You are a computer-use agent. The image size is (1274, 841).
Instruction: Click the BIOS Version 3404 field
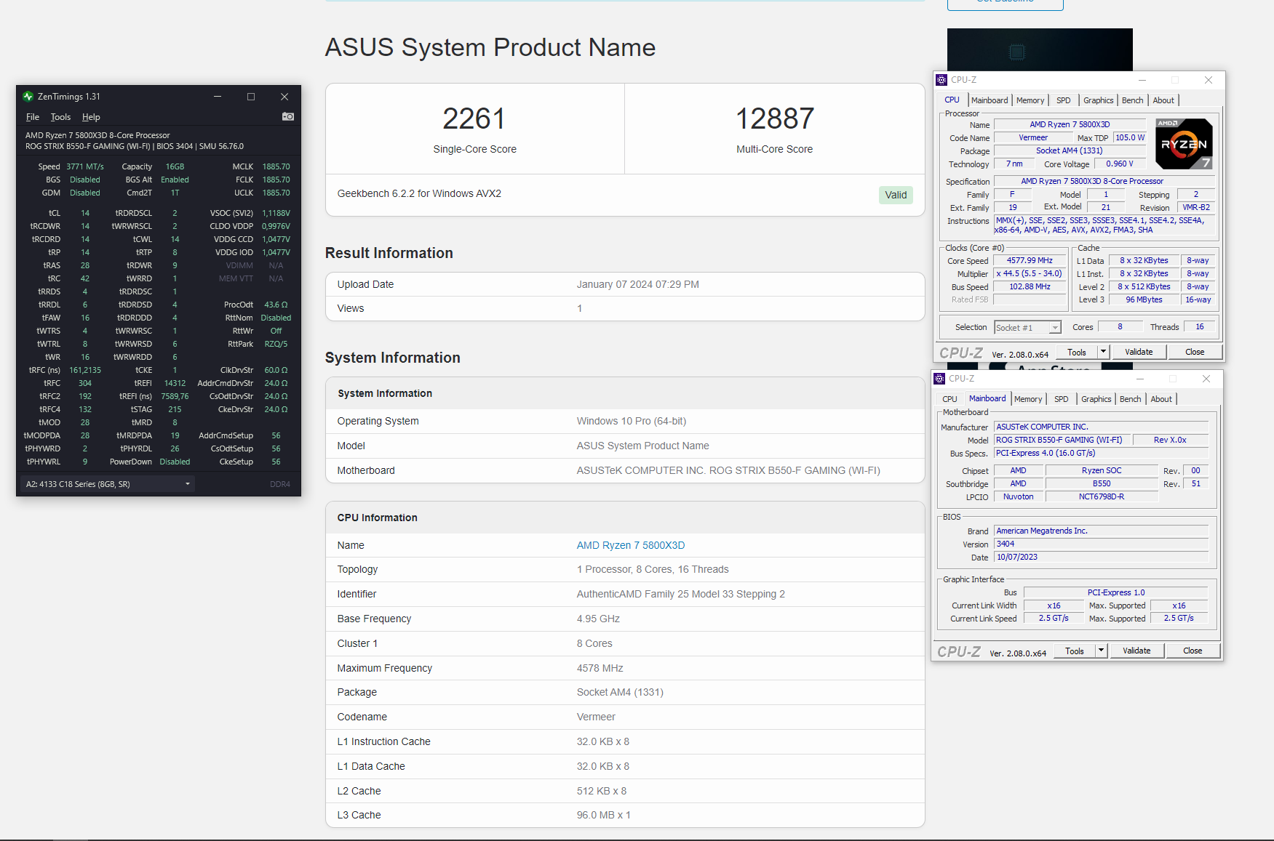(x=1101, y=544)
